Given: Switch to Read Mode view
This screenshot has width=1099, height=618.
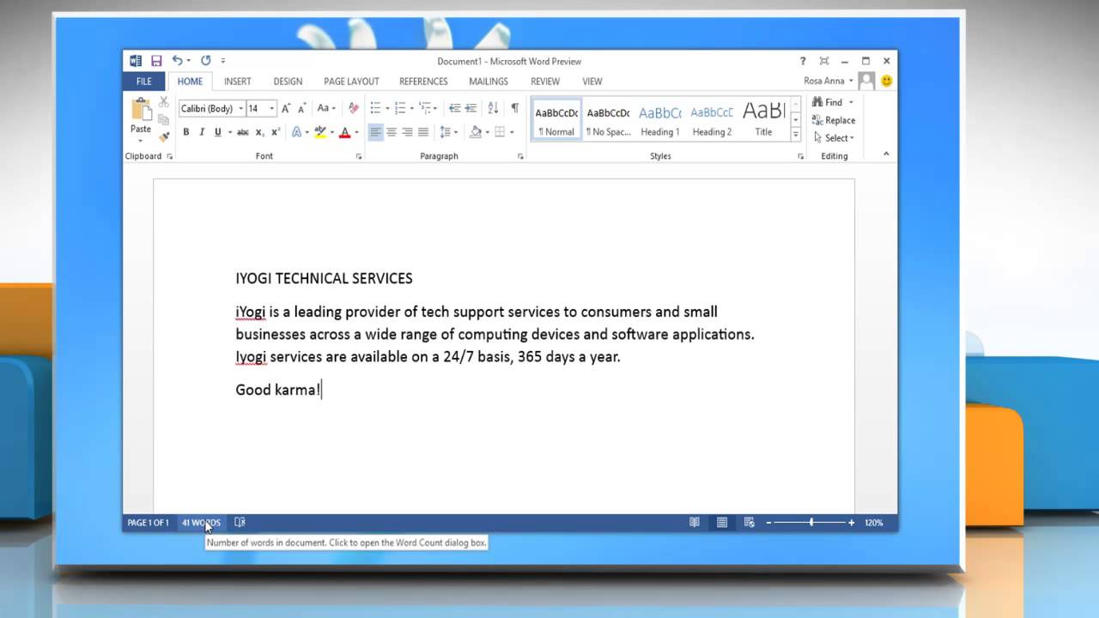Looking at the screenshot, I should (x=695, y=522).
